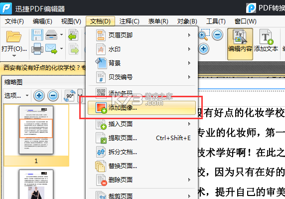Select page 1 thumbnail
The image size is (285, 199).
(x=36, y=130)
